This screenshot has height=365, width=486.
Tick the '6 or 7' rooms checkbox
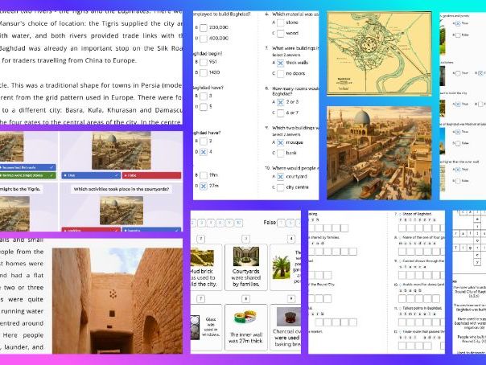click(280, 113)
